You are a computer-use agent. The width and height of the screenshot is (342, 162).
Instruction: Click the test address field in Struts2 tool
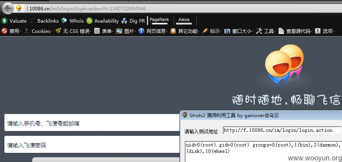[x=282, y=130]
